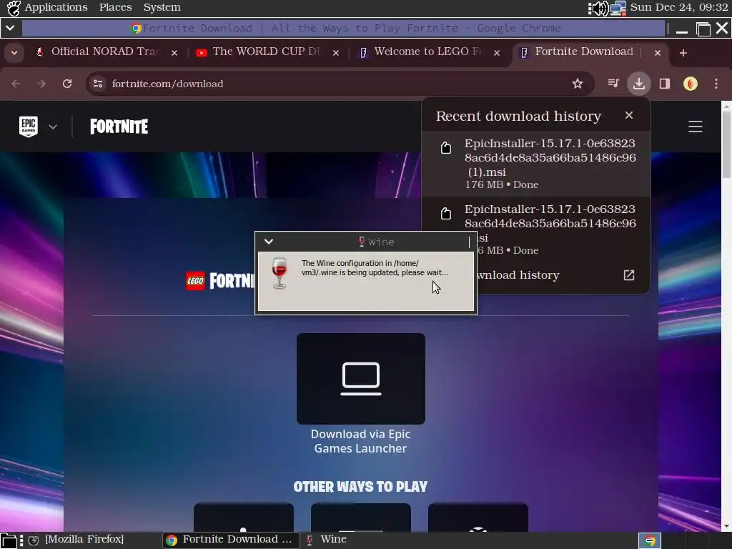Reload the Fortnite download page
This screenshot has height=549, width=732.
click(x=67, y=84)
